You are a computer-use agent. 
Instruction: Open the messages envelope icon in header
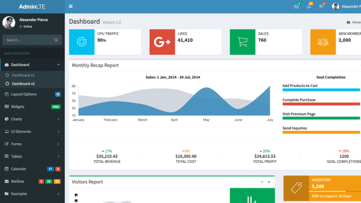coord(297,6)
